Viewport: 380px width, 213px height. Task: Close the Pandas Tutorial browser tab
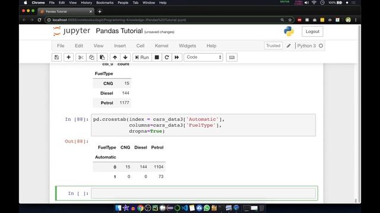pyautogui.click(x=91, y=11)
